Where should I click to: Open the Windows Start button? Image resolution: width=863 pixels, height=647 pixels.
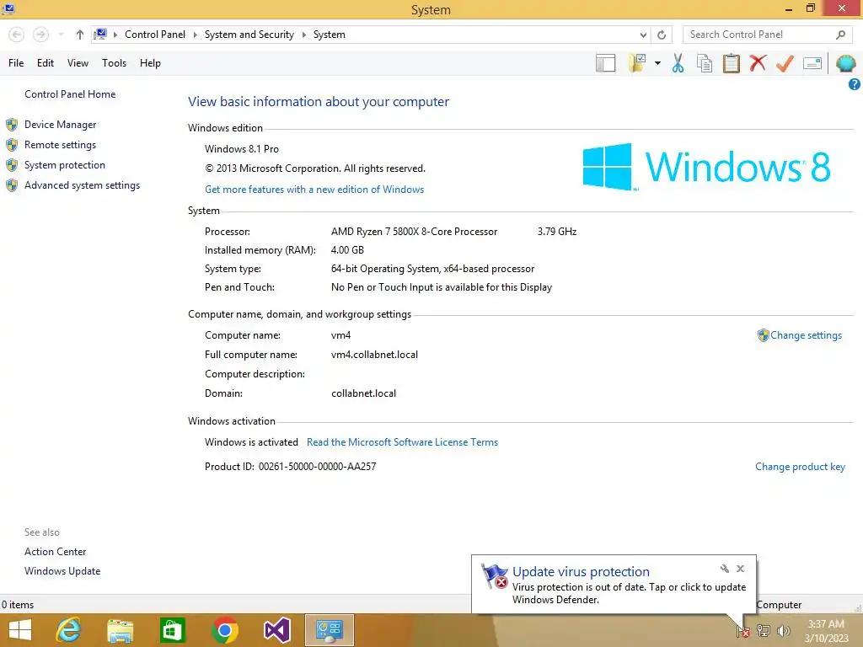pos(20,630)
